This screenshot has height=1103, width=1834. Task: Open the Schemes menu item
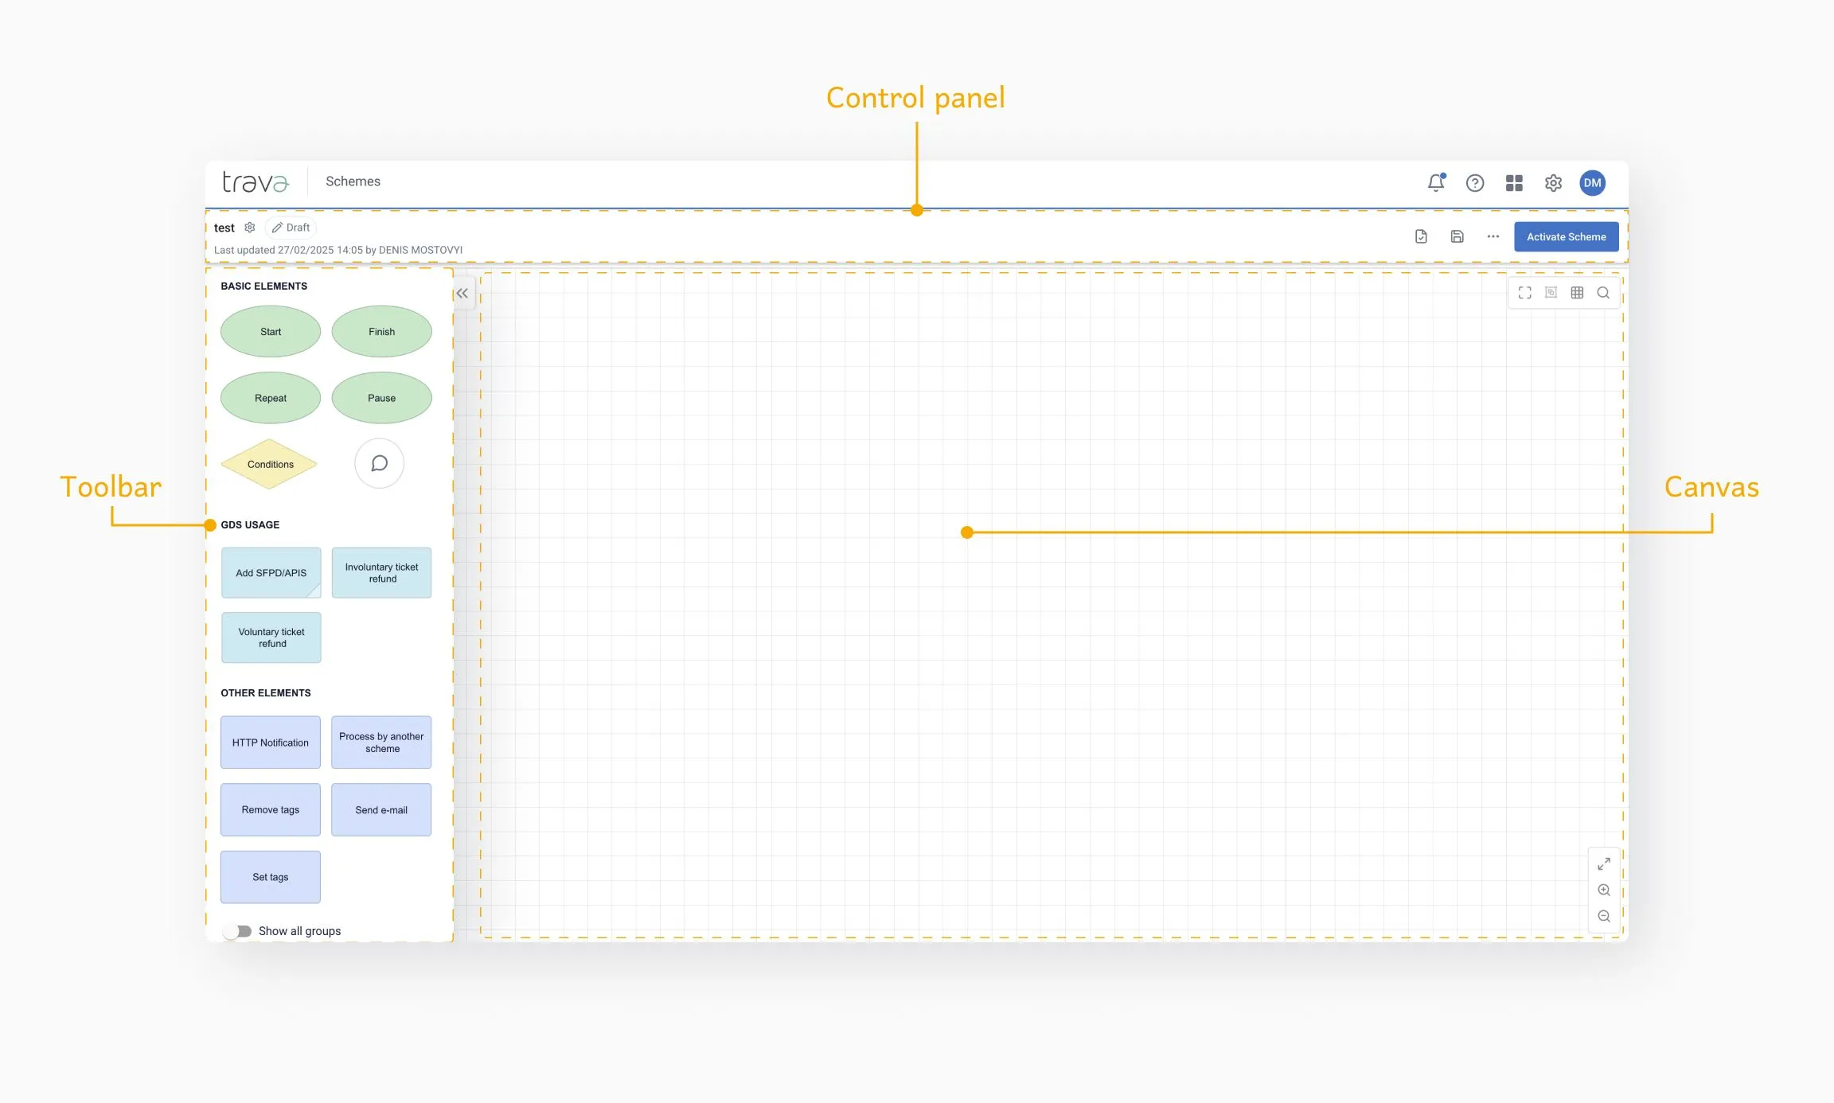click(x=353, y=181)
